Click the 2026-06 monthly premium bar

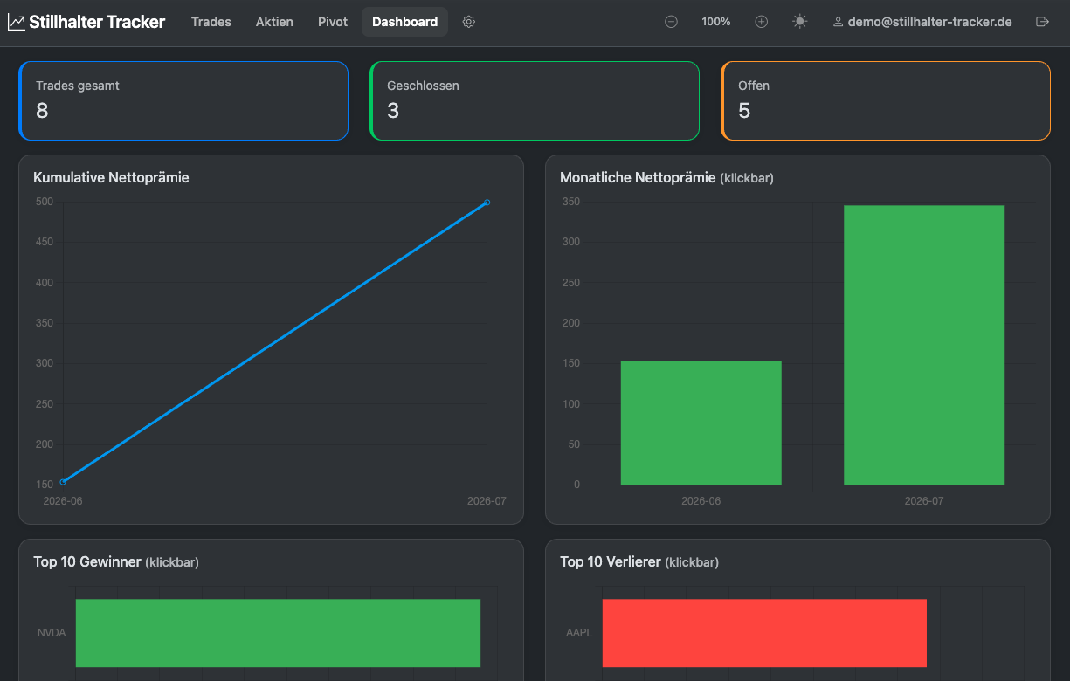click(701, 423)
